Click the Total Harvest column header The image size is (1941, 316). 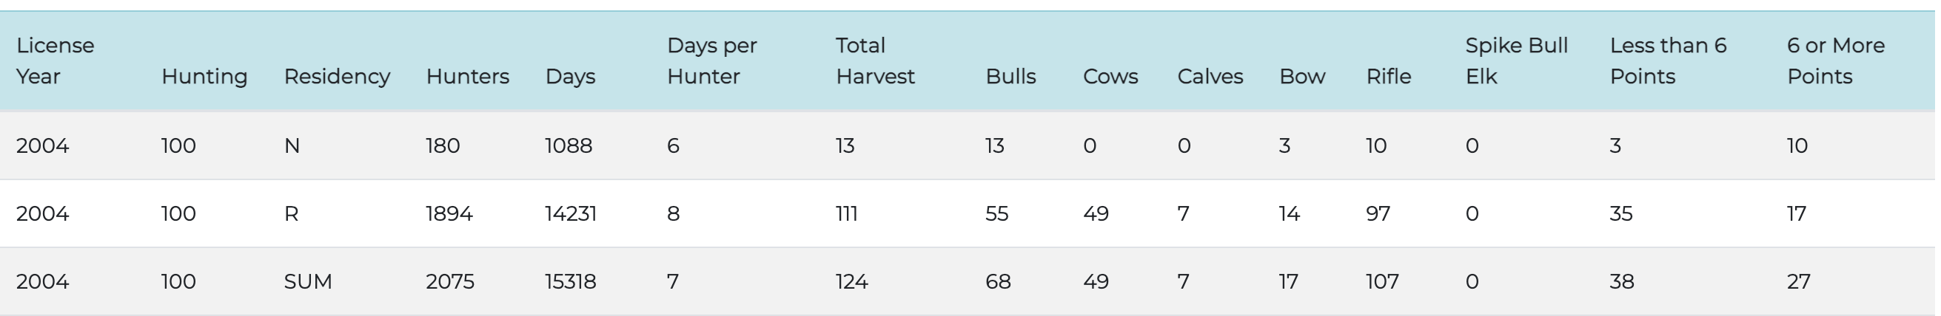[875, 61]
